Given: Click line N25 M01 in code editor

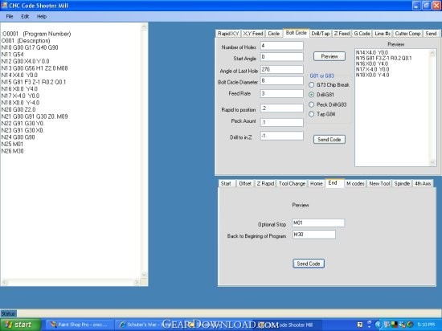Looking at the screenshot, I should tap(12, 144).
